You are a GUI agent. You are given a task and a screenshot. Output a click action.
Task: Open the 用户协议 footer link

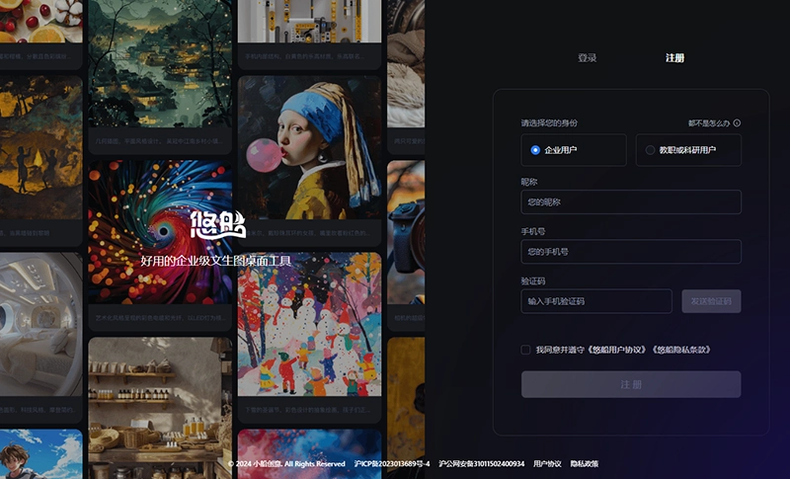[547, 463]
